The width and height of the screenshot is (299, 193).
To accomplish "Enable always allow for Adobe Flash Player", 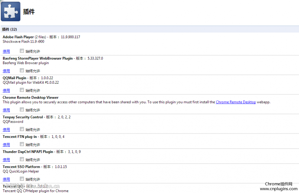I will point(22,51).
